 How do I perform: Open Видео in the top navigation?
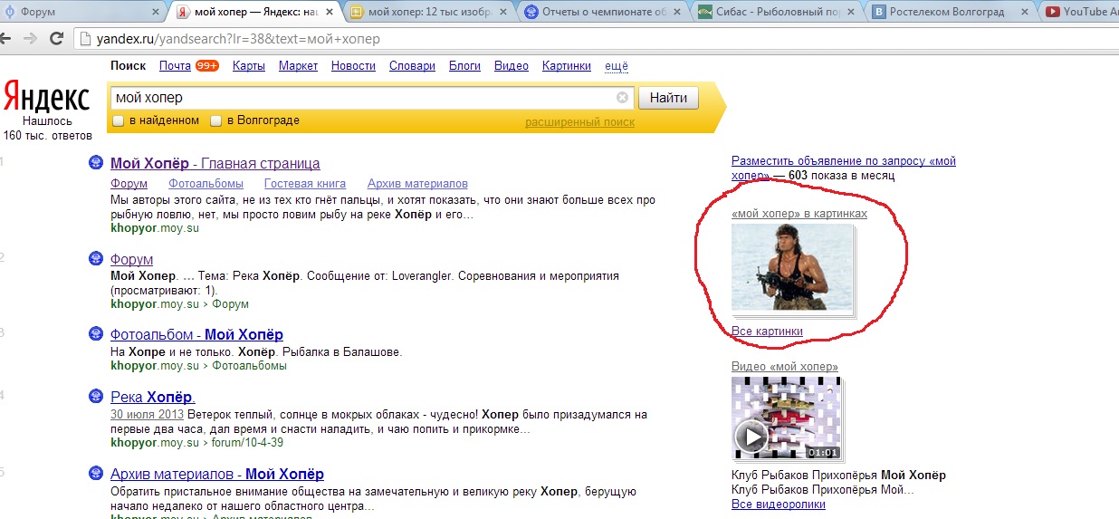pos(512,66)
